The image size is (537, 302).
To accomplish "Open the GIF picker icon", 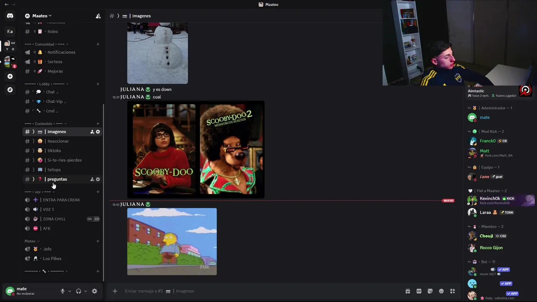I will (x=419, y=291).
